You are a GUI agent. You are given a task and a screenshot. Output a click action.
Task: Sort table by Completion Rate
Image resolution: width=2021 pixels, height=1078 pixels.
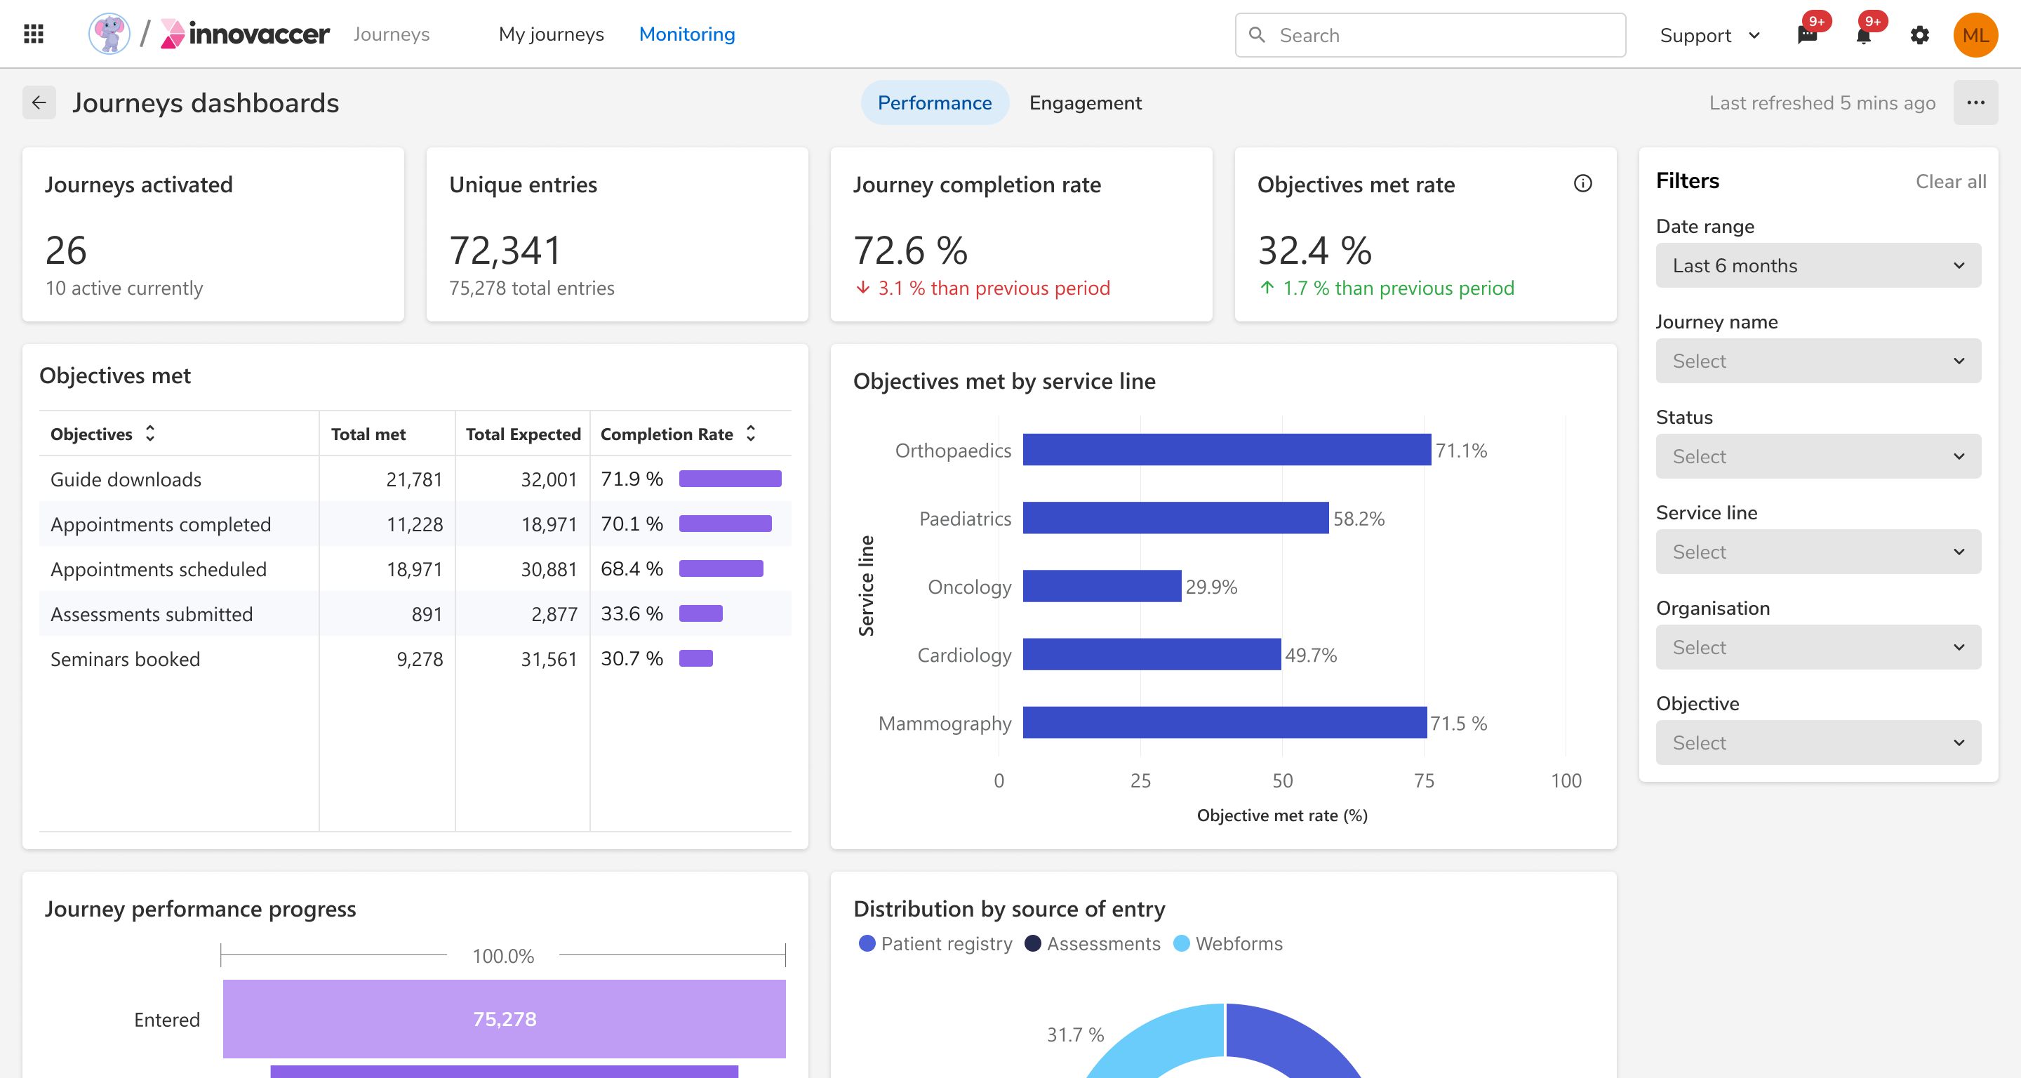tap(751, 433)
